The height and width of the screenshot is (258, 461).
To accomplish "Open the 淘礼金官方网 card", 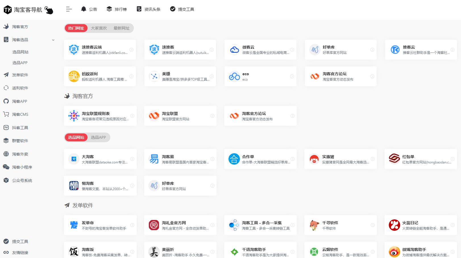I will pyautogui.click(x=180, y=225).
